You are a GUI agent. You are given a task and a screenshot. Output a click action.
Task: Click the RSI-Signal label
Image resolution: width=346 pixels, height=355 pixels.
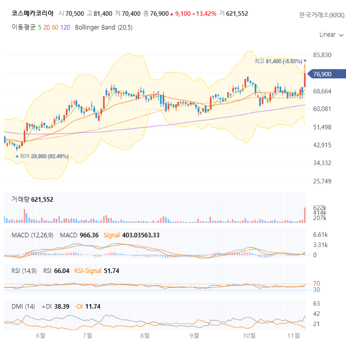pyautogui.click(x=88, y=271)
